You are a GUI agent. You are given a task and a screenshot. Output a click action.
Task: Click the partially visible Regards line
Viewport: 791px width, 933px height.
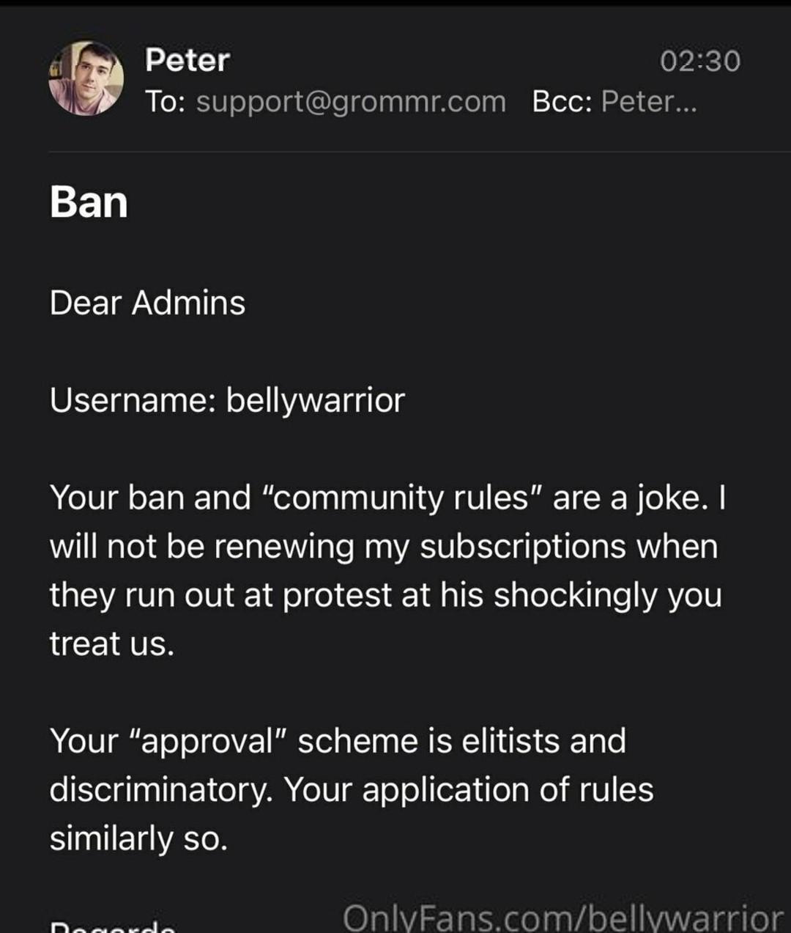[112, 926]
